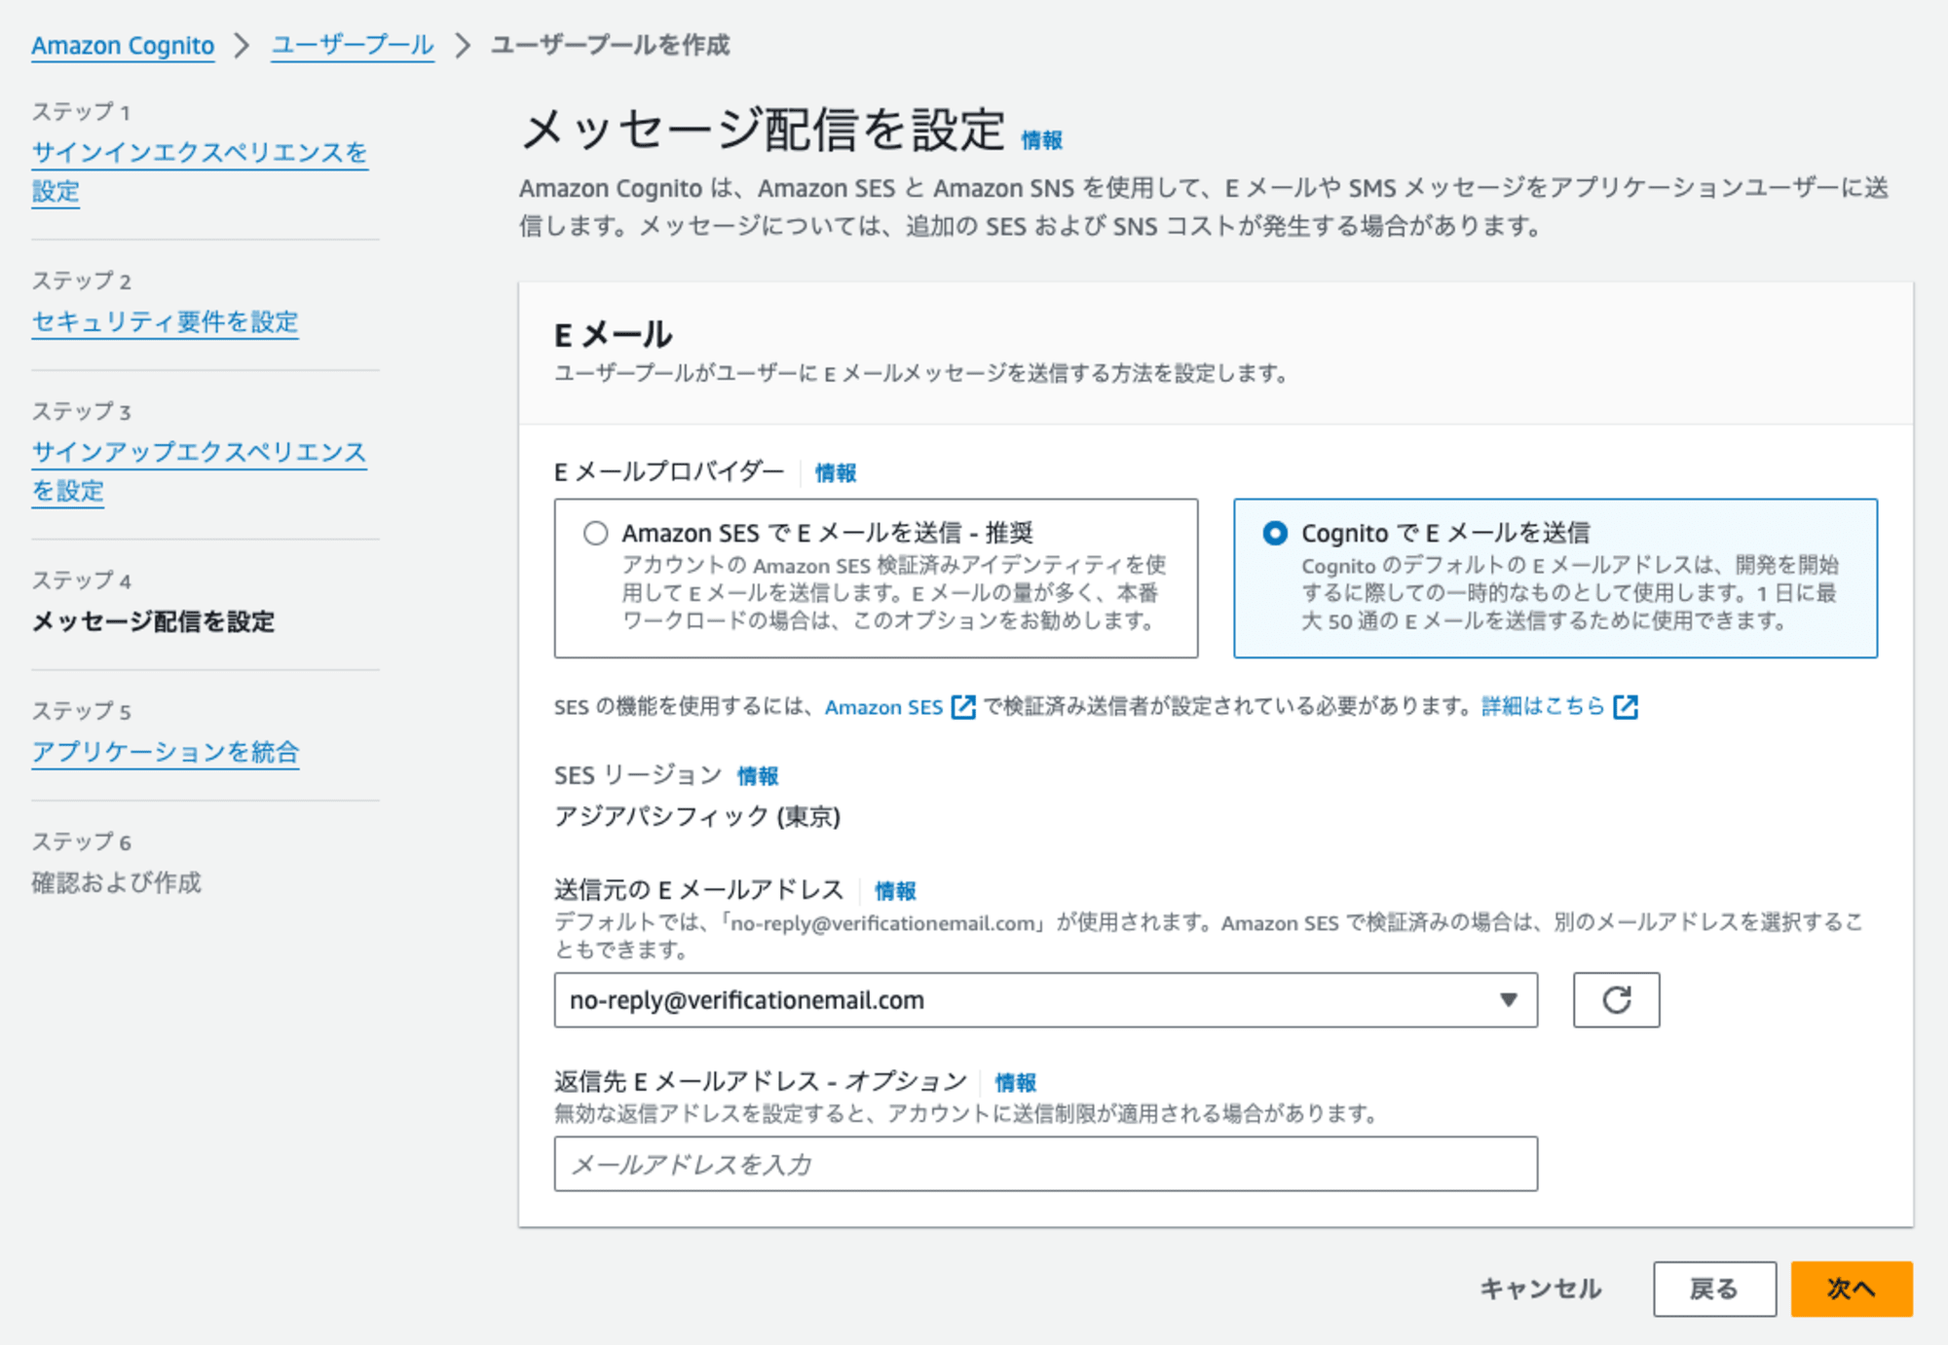The image size is (1948, 1345).
Task: Open the 送信元の E メールアドレス dropdown
Action: click(x=1045, y=999)
